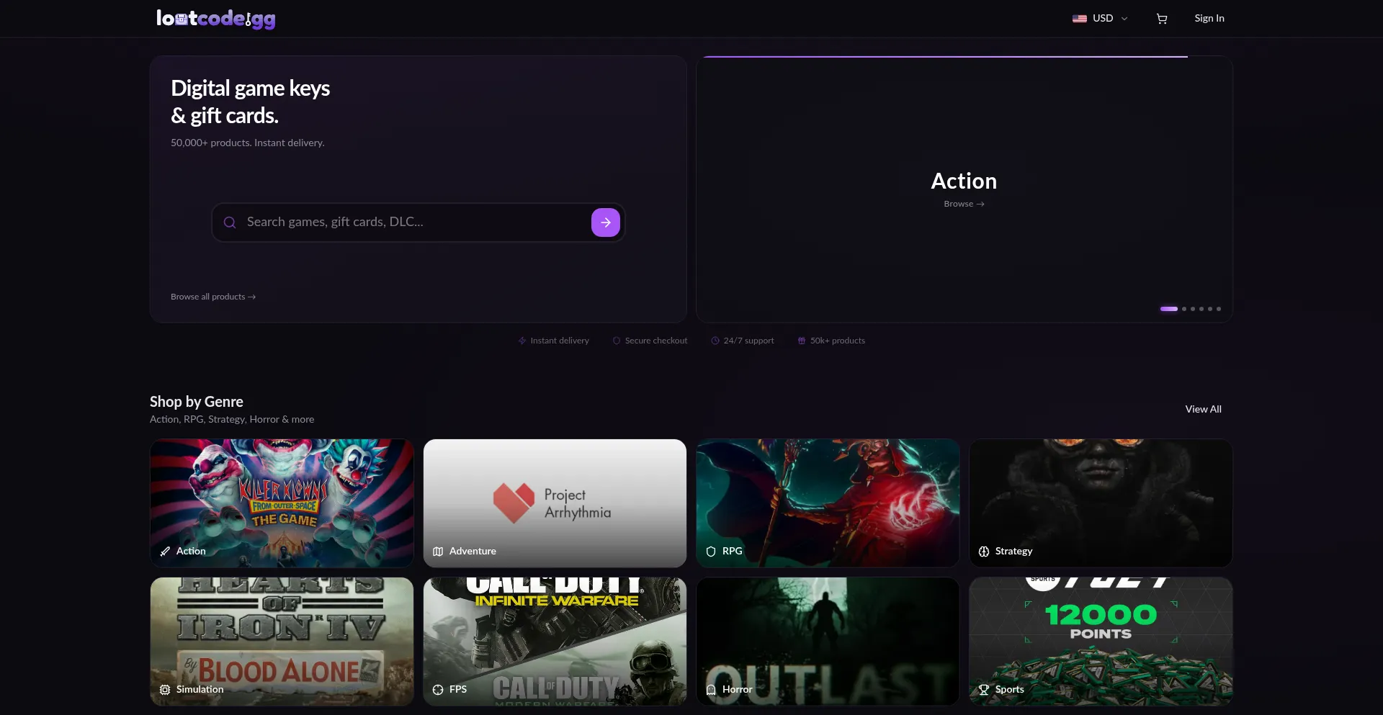Click Browse under the Action slide
This screenshot has height=715, width=1383.
(964, 204)
